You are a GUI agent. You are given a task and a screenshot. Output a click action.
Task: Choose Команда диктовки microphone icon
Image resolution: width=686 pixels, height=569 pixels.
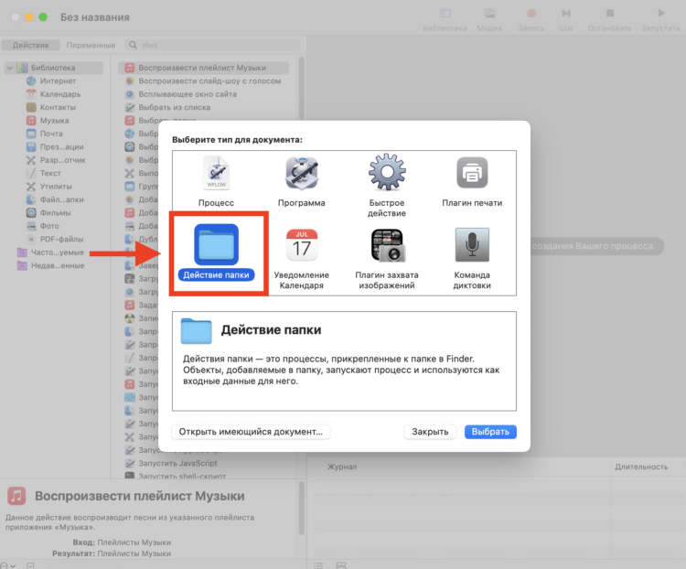coord(472,244)
